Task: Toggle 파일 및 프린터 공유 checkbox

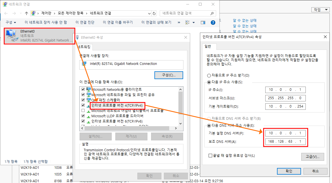Action: coord(83,95)
